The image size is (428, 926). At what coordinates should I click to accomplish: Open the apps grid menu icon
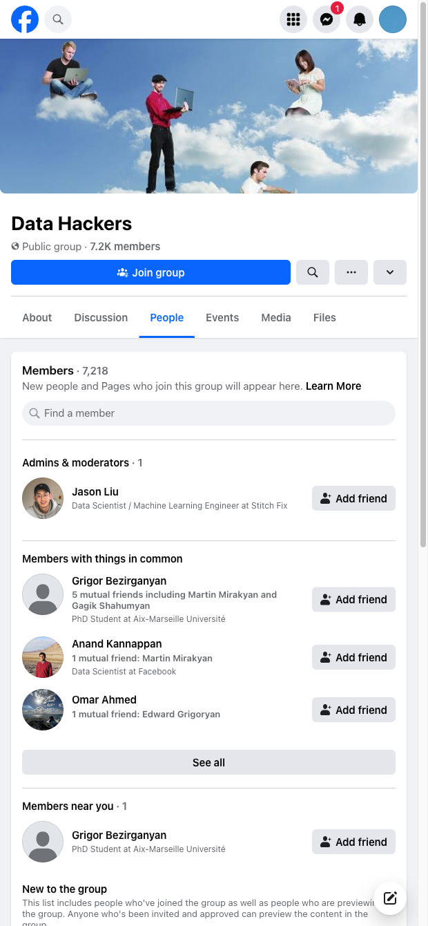[x=293, y=19]
